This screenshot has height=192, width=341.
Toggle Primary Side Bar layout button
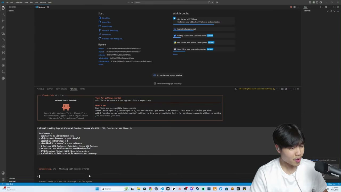[x=314, y=2]
